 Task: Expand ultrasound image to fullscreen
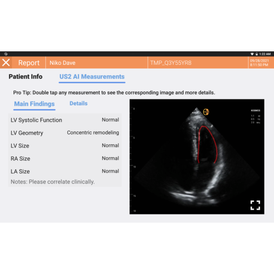(255, 205)
